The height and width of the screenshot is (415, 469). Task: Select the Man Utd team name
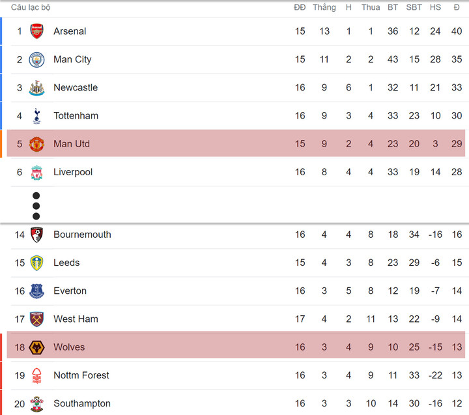click(72, 144)
